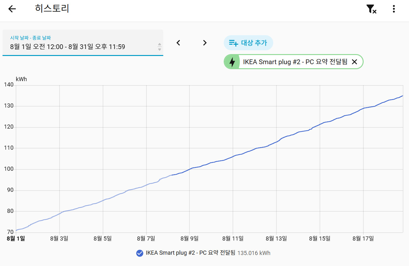The width and height of the screenshot is (409, 266).
Task: Toggle the IKEA Smart plug #2 legend checkbox
Action: click(x=140, y=253)
